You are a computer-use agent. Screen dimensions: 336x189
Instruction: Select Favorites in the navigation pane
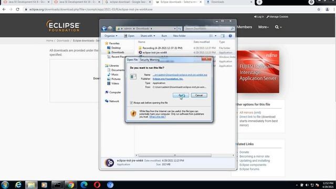pos(114,43)
